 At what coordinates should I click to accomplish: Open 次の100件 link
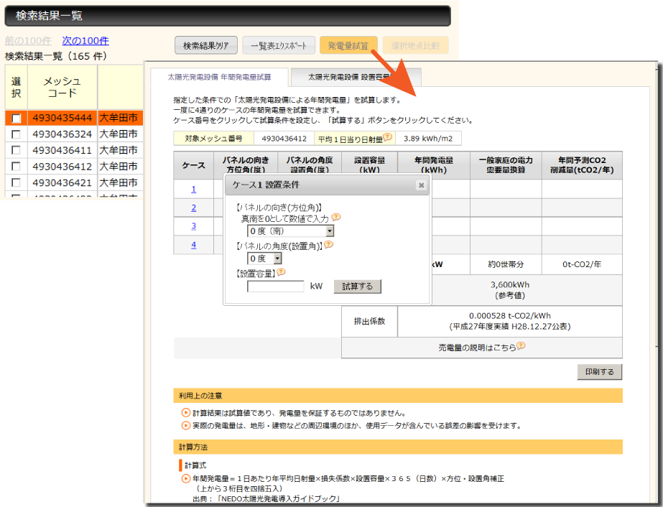click(85, 41)
